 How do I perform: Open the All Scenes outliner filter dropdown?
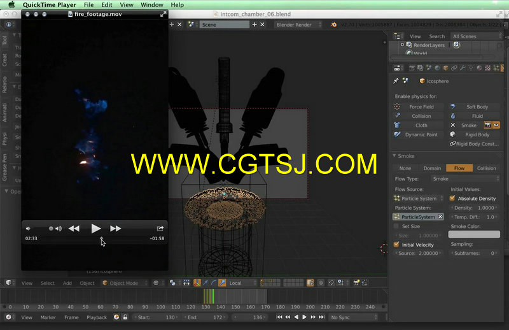[477, 36]
